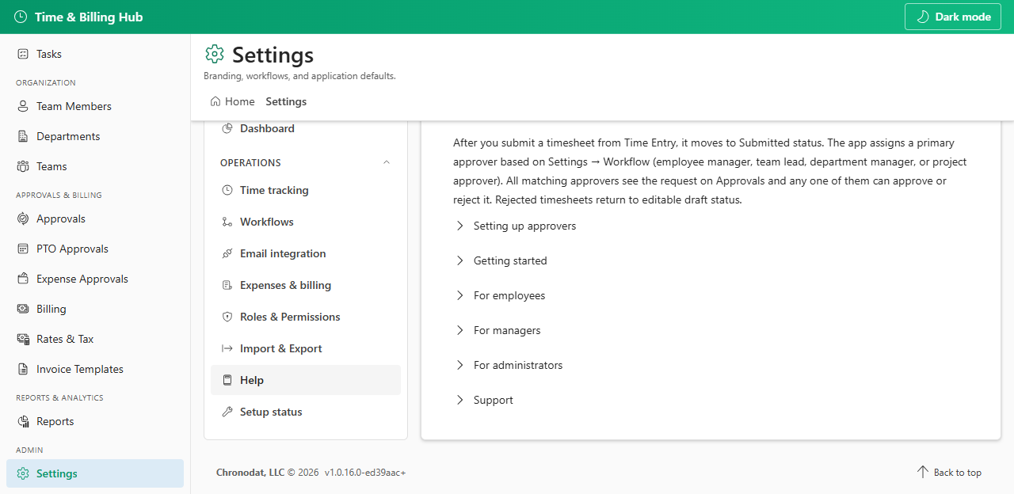Screen dimensions: 1014x494
Task: Open Team Members page
Action: coord(95,106)
